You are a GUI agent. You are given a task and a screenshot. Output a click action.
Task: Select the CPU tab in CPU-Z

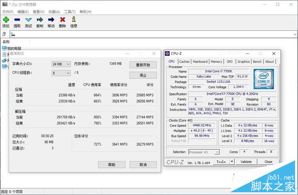pyautogui.click(x=171, y=61)
